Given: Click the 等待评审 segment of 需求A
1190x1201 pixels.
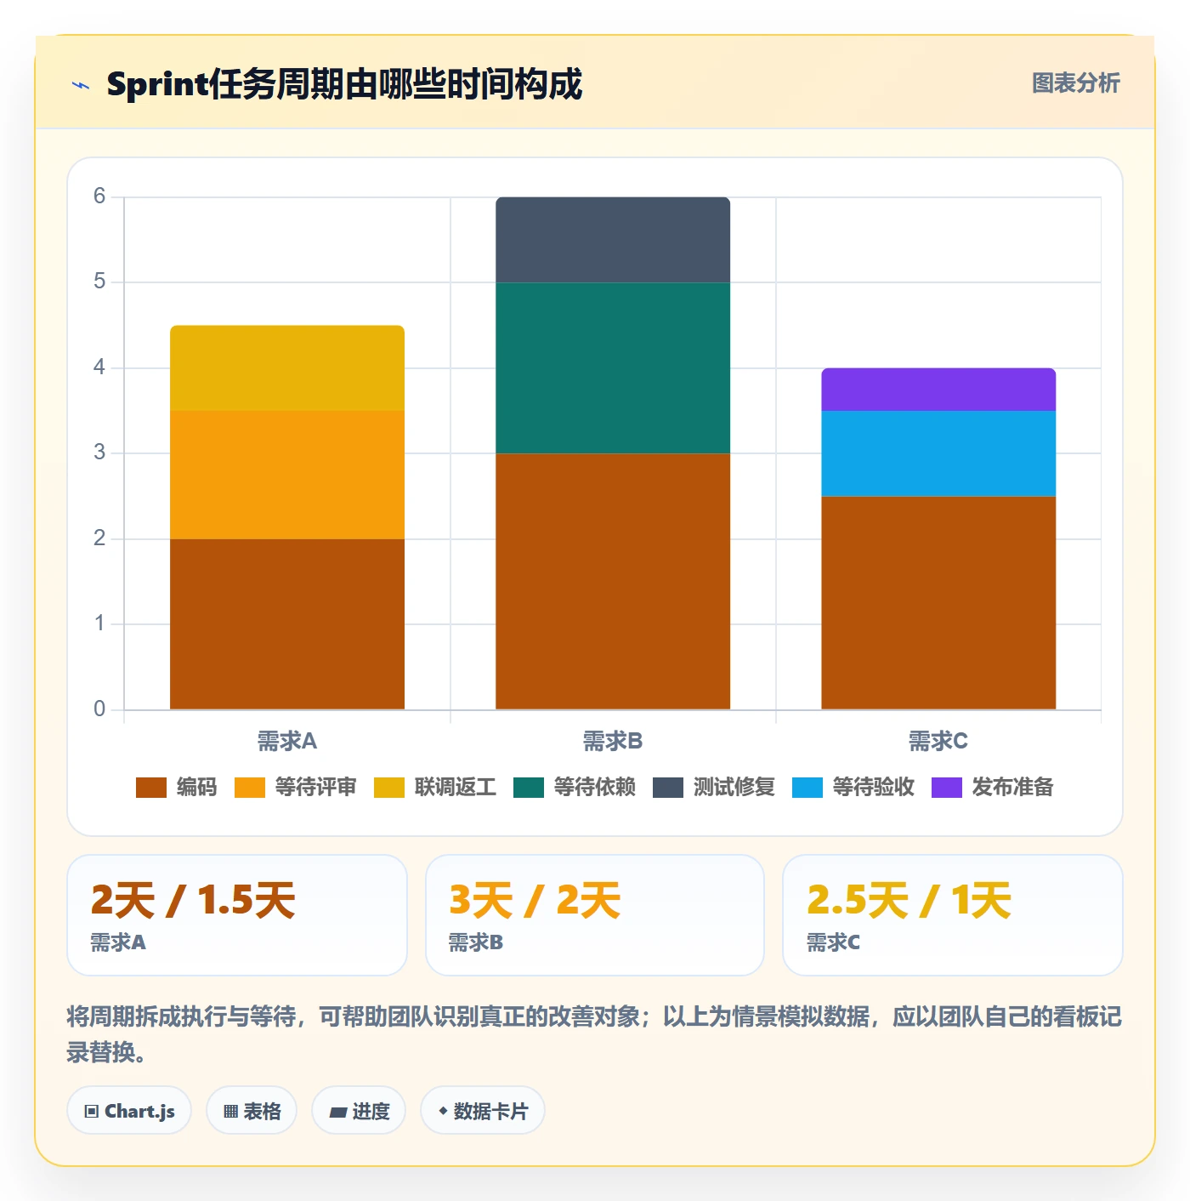Looking at the screenshot, I should click(287, 475).
